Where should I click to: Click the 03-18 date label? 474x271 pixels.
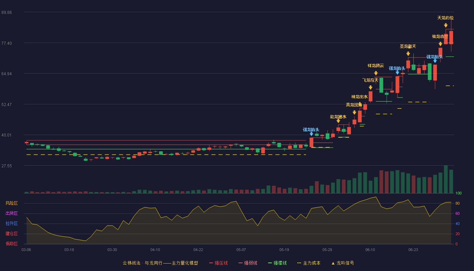[x=69, y=250]
